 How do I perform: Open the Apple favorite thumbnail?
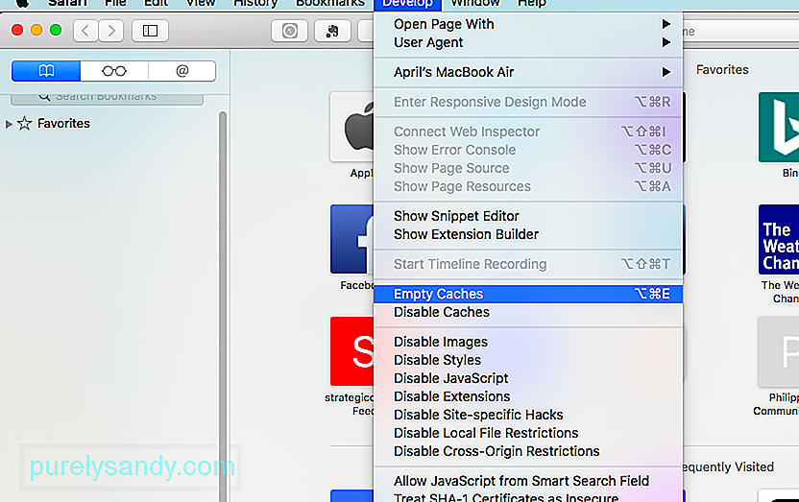(x=351, y=127)
